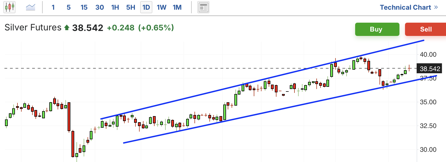Viewport: 446px width, 162px height.
Task: Switch to the area chart type icon
Action: pos(30,7)
